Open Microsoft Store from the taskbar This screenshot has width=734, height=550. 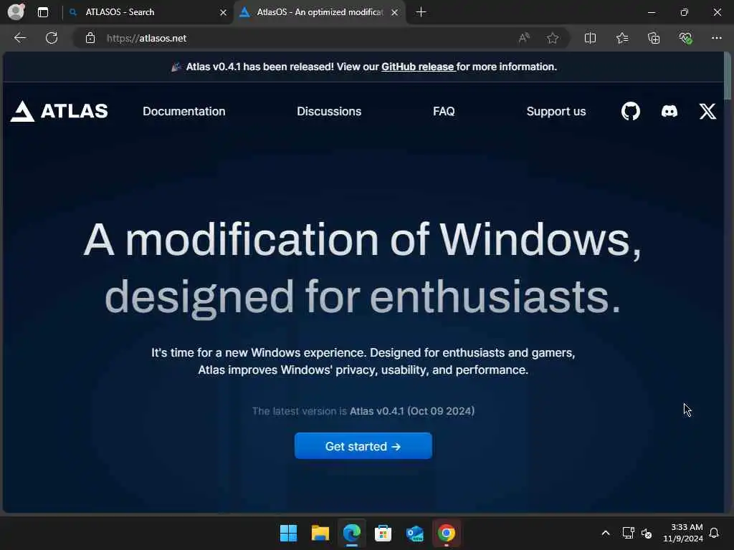(383, 533)
